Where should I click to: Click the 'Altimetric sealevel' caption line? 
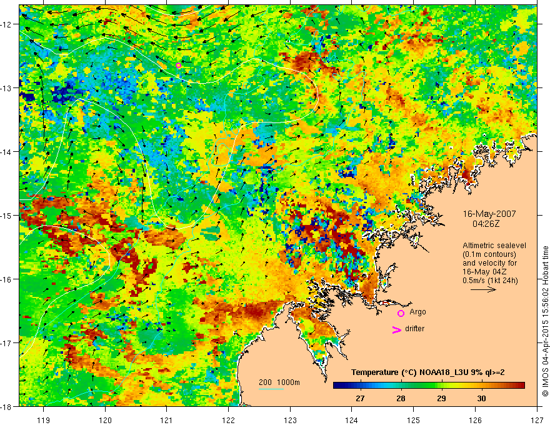[x=494, y=246]
